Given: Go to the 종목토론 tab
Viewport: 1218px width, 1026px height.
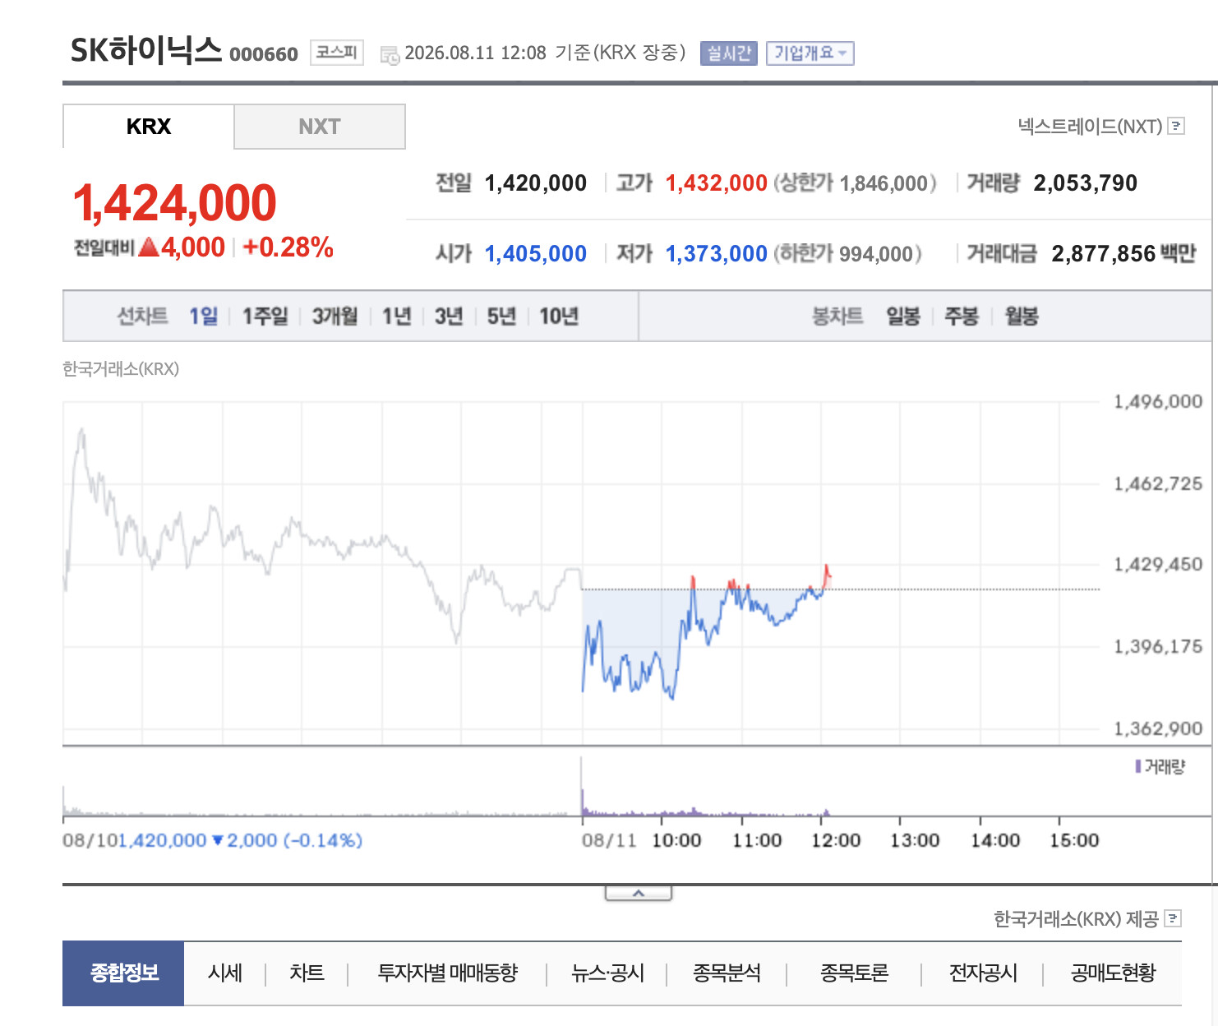Looking at the screenshot, I should (855, 973).
